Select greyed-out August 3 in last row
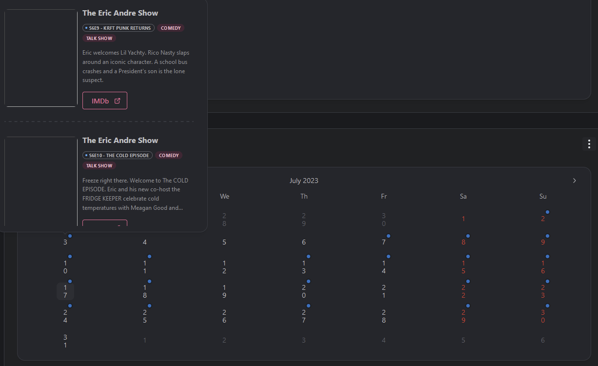Image resolution: width=598 pixels, height=366 pixels. (x=304, y=340)
